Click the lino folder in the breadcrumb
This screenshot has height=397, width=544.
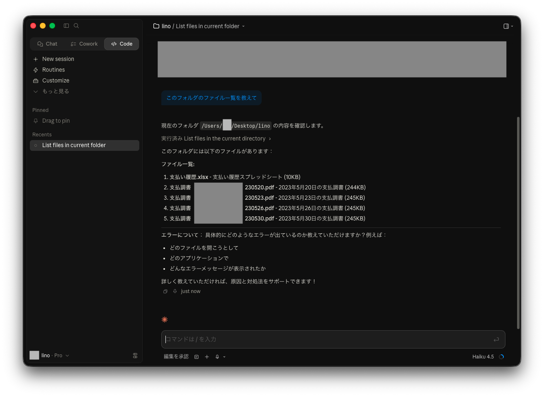tap(162, 26)
